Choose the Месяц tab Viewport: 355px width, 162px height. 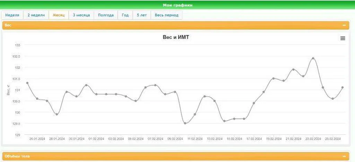click(x=59, y=15)
